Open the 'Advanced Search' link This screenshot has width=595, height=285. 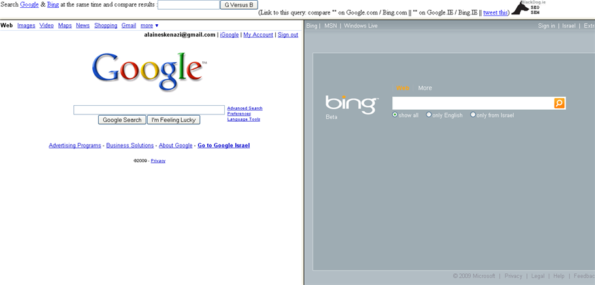click(245, 108)
